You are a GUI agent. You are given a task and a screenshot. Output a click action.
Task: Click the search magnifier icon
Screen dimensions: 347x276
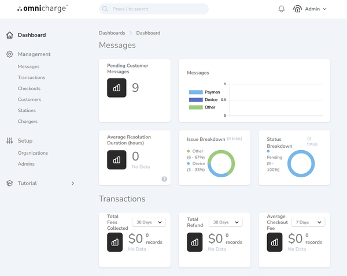coord(105,9)
